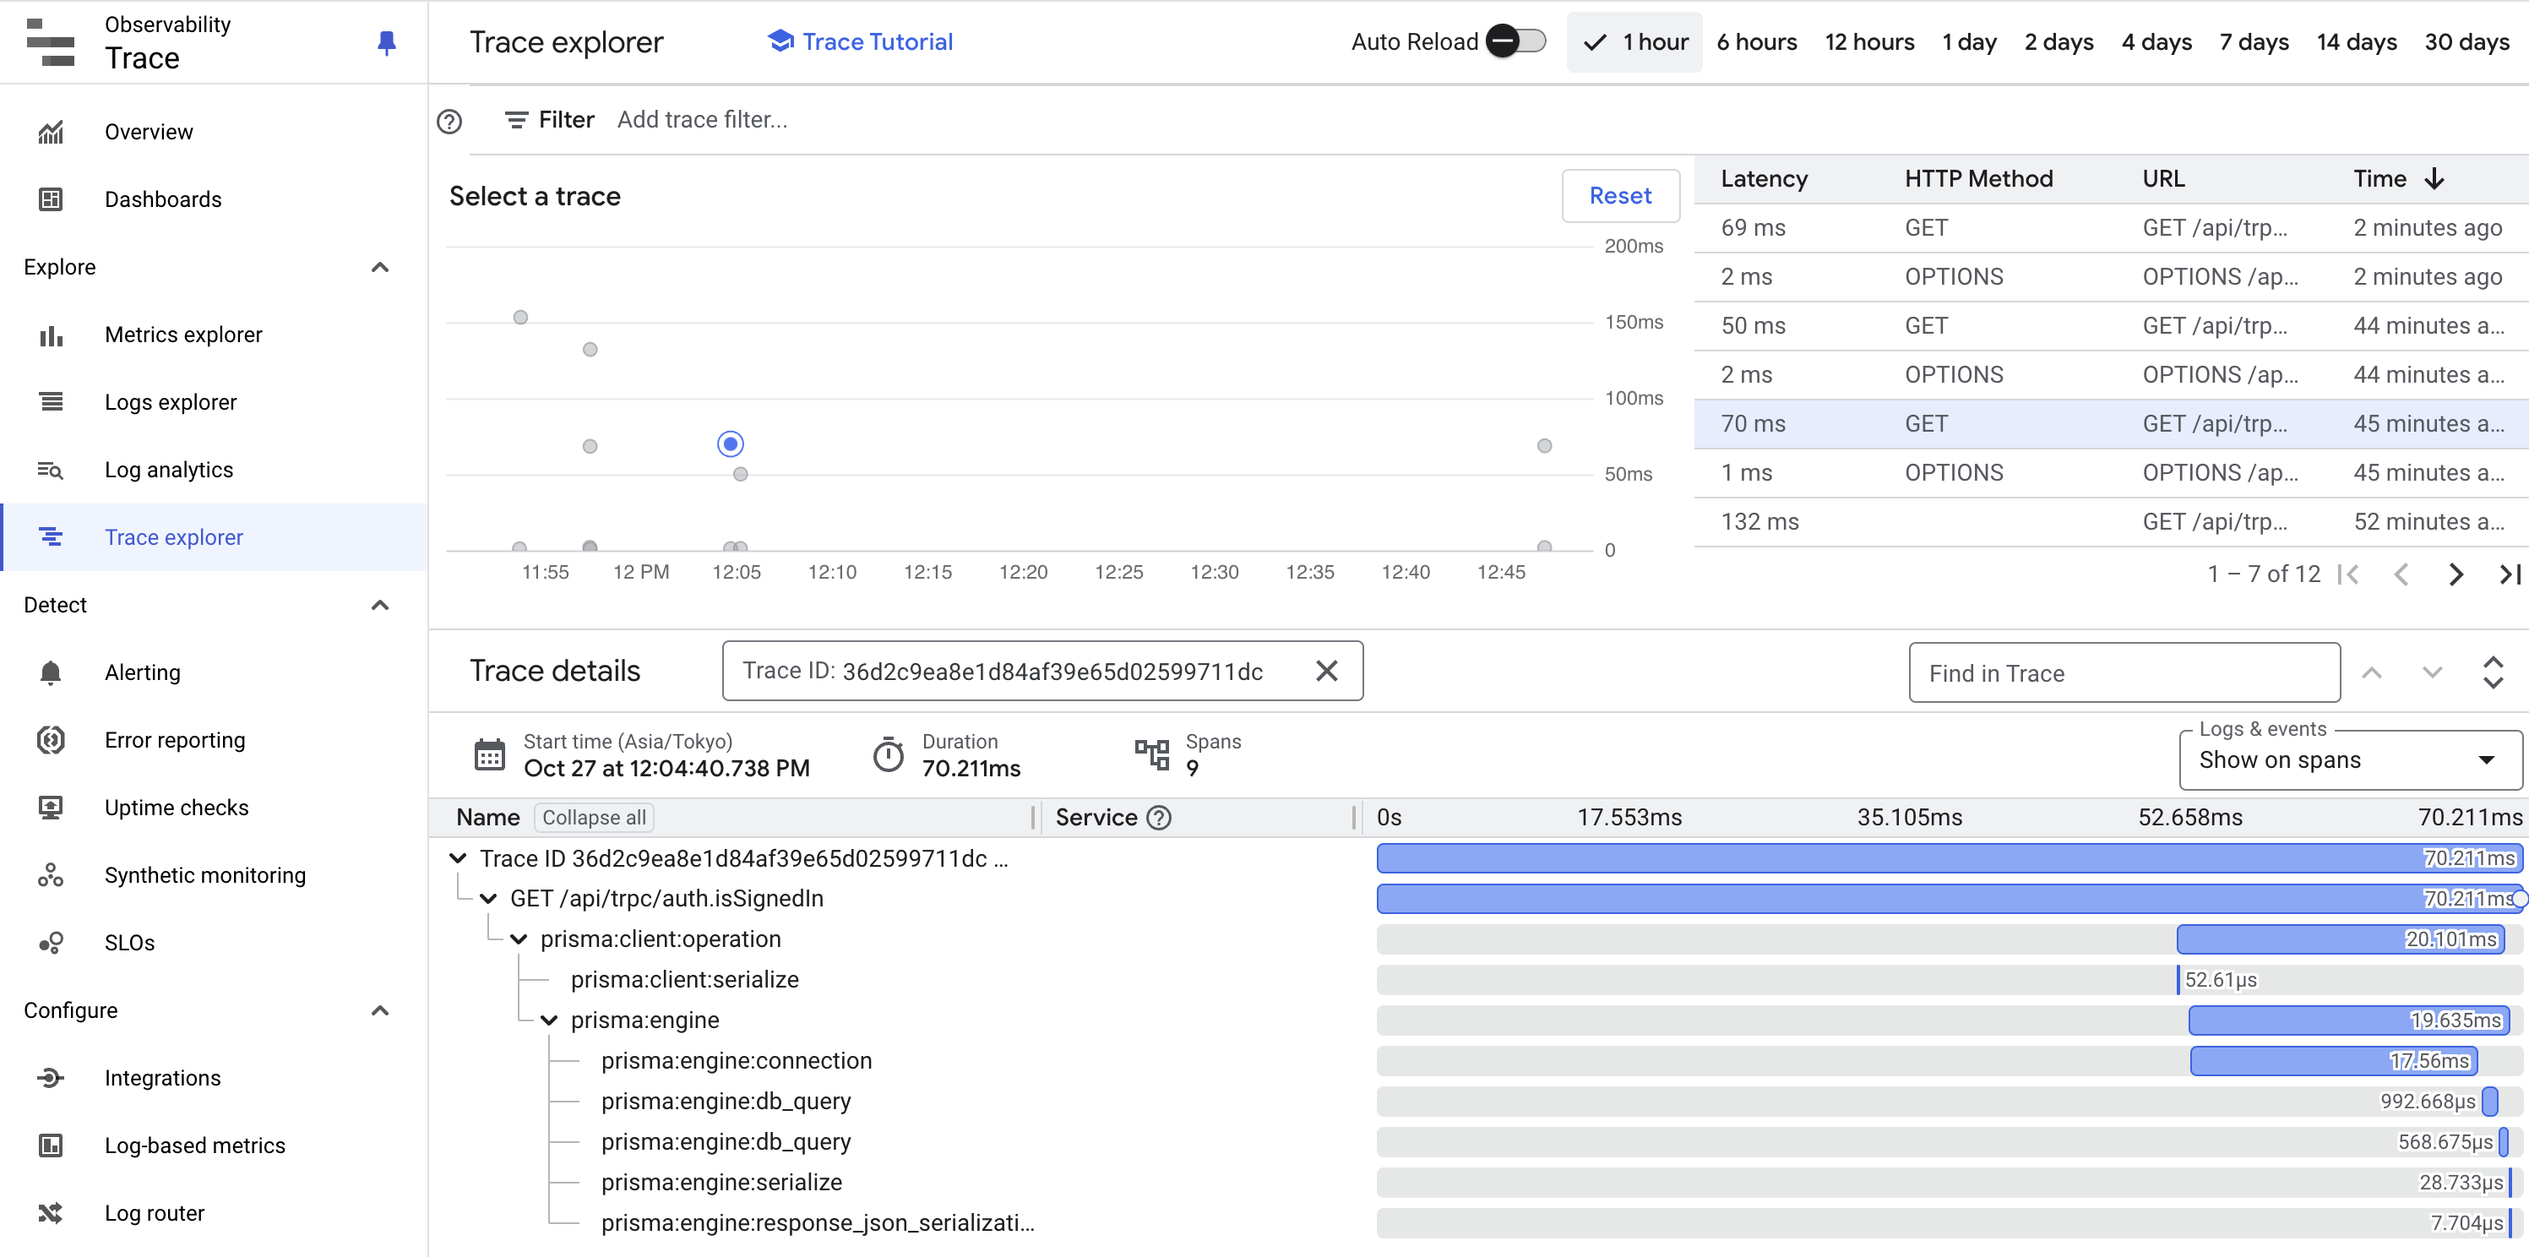Viewport: 2529px width, 1257px height.
Task: Toggle the Auto Reload switch
Action: pyautogui.click(x=1515, y=41)
